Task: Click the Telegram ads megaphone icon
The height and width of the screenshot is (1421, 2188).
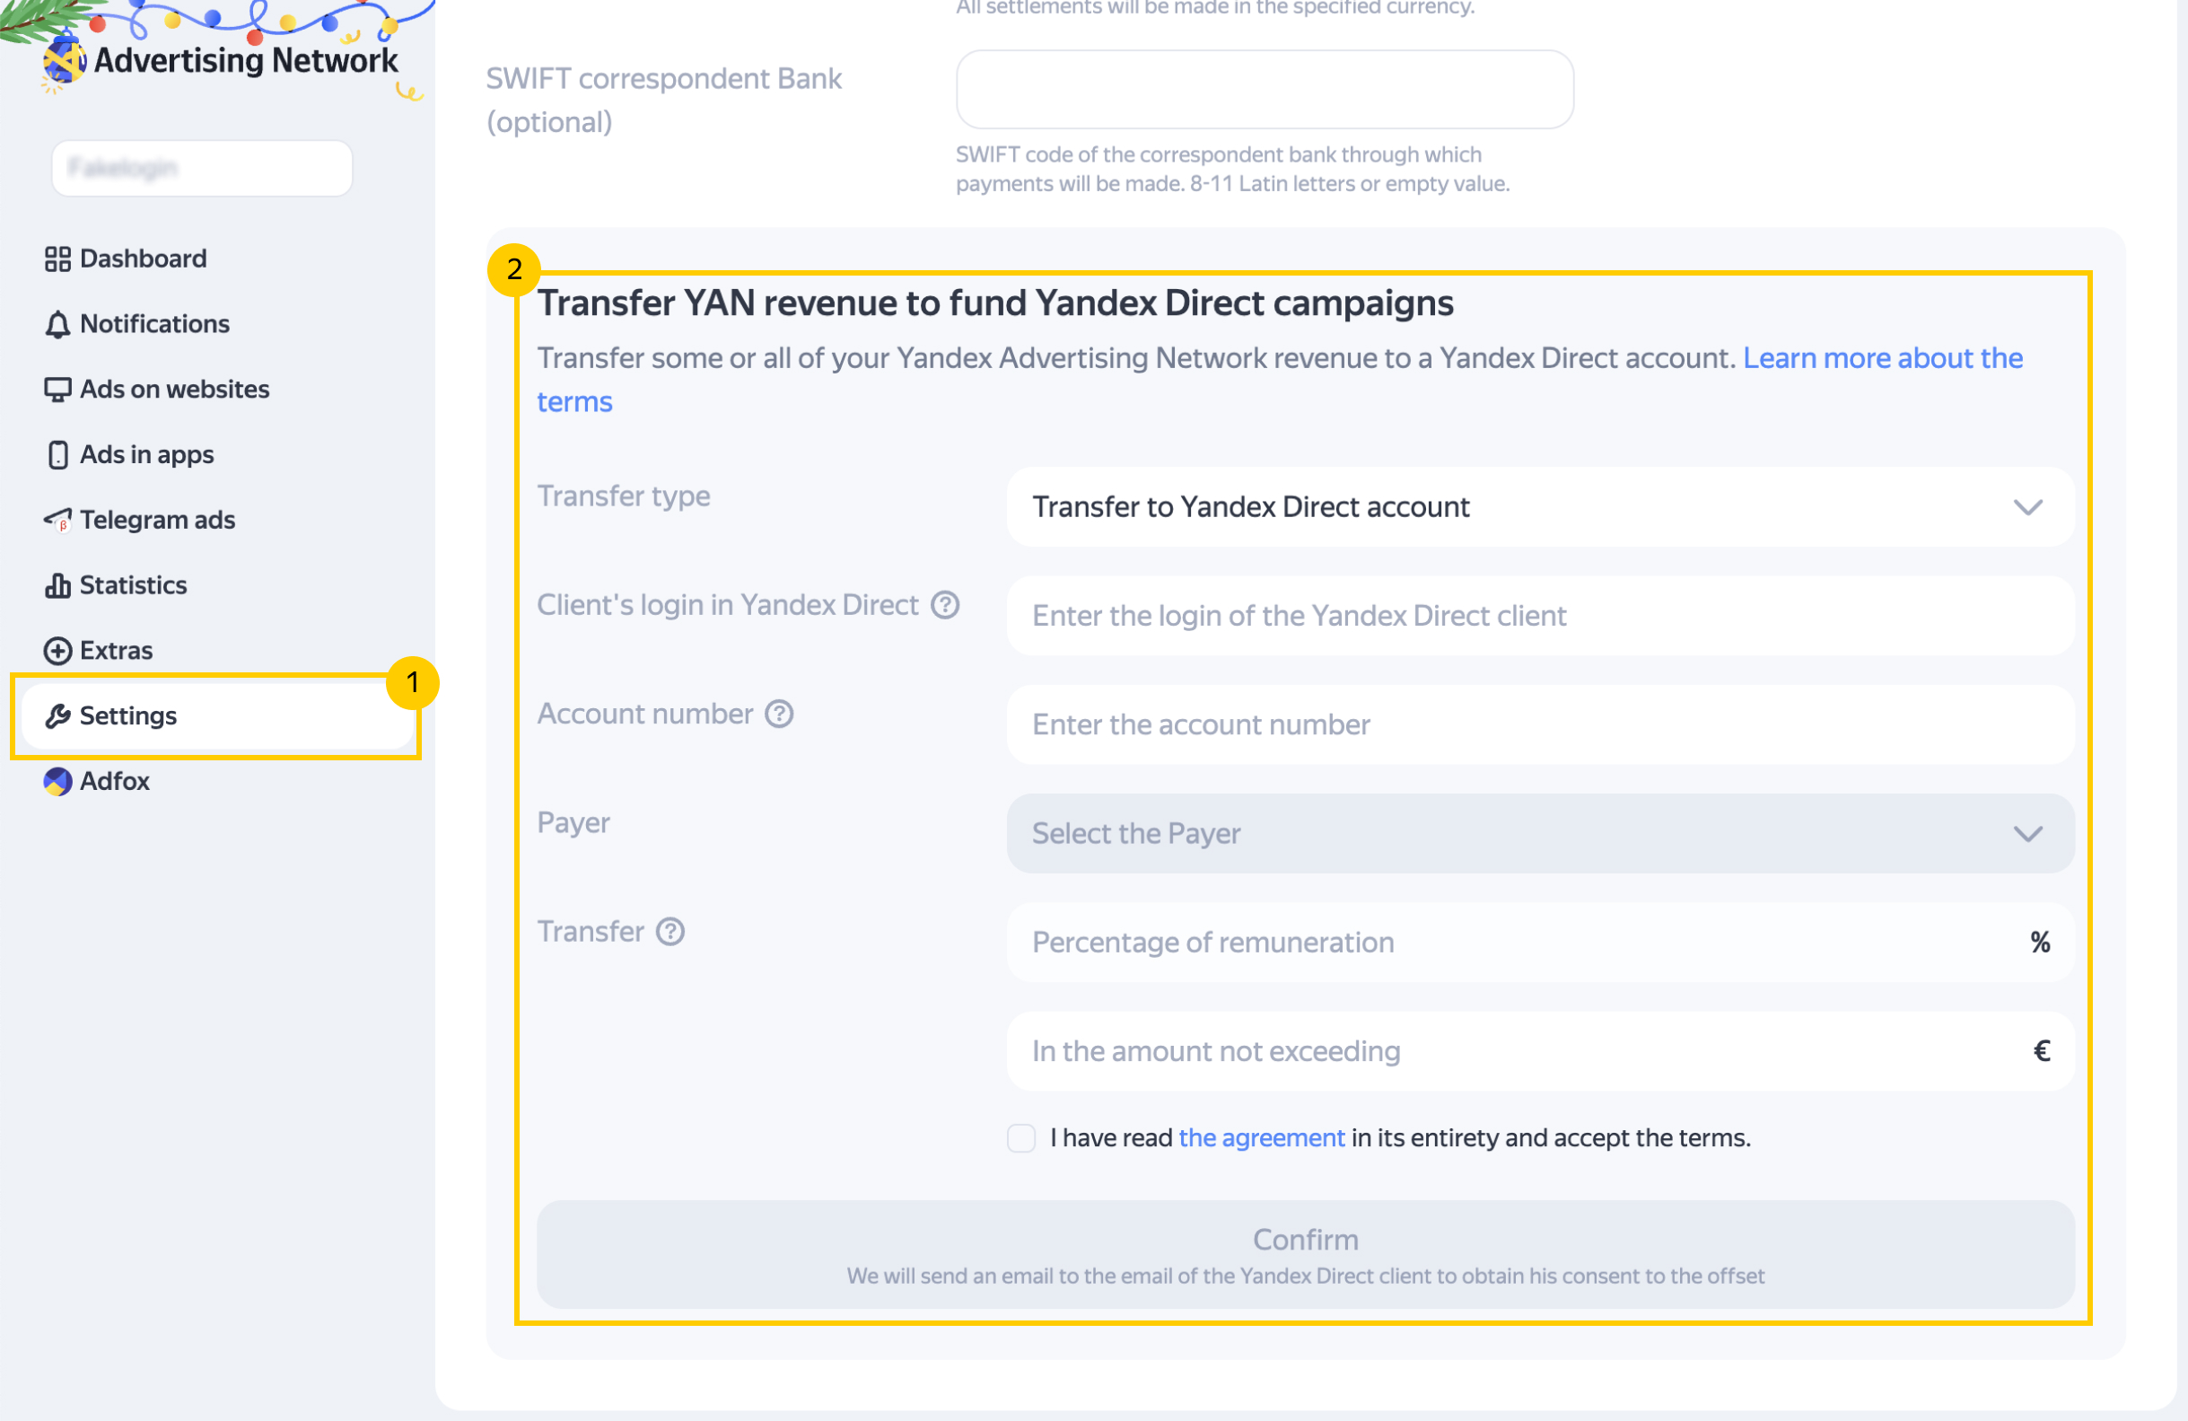Action: pyautogui.click(x=57, y=521)
